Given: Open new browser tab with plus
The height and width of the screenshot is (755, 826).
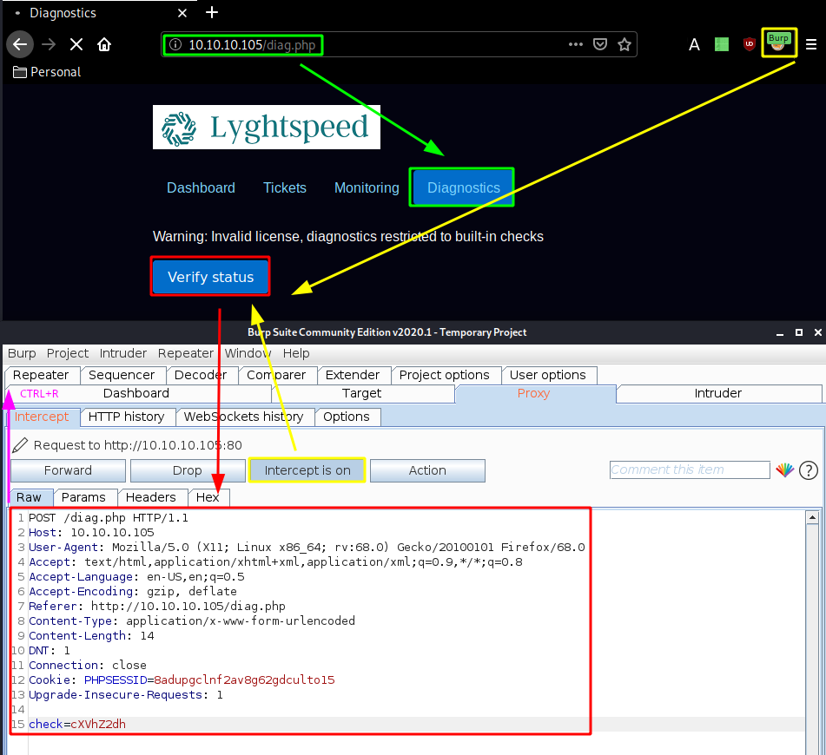Looking at the screenshot, I should coord(212,13).
